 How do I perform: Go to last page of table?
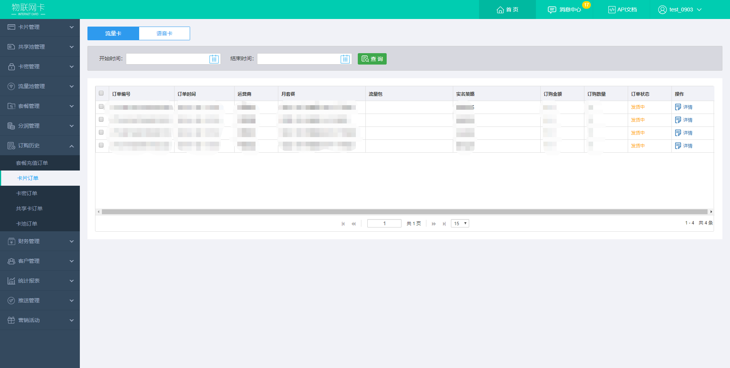[444, 224]
